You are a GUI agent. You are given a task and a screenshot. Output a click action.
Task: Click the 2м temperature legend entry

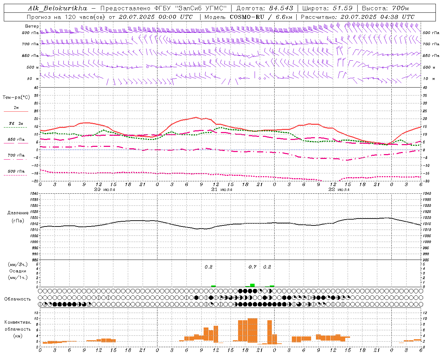pyautogui.click(x=16, y=108)
